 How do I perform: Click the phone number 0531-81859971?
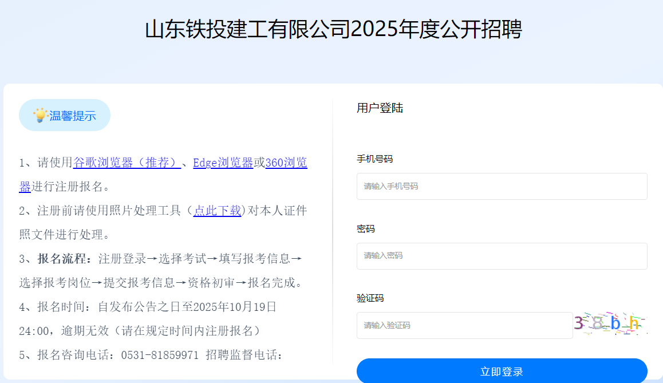click(x=160, y=355)
